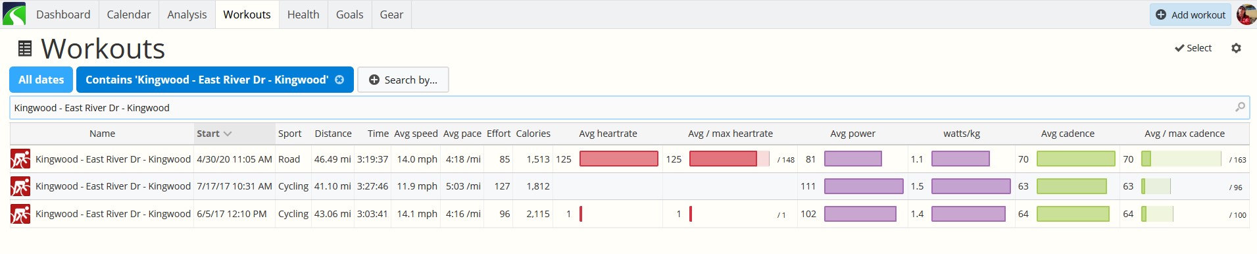Open the settings gear icon
The height and width of the screenshot is (254, 1257).
coord(1236,48)
